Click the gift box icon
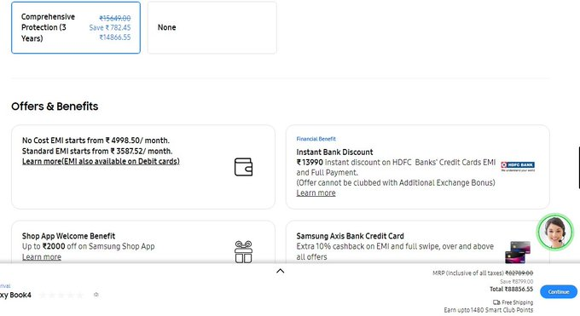Image resolution: width=580 pixels, height=316 pixels. (243, 251)
